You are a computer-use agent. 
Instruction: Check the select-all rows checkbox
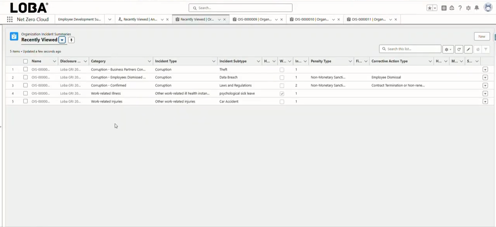[25, 61]
